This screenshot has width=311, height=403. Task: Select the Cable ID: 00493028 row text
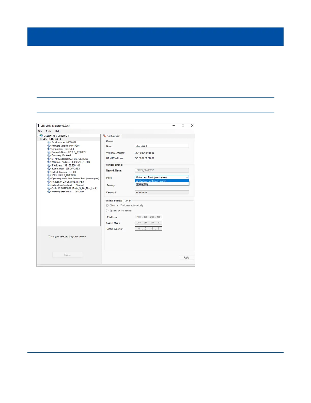(x=74, y=189)
